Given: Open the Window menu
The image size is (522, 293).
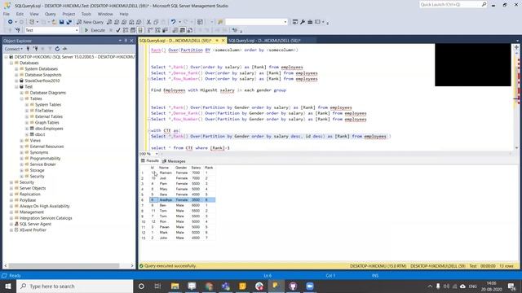Looking at the screenshot, I should (x=105, y=14).
